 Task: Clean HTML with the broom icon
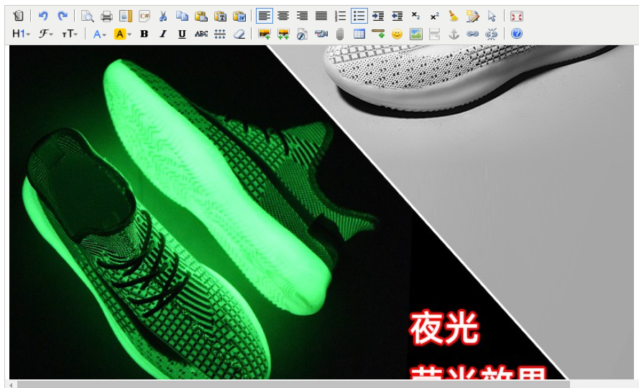[x=454, y=16]
